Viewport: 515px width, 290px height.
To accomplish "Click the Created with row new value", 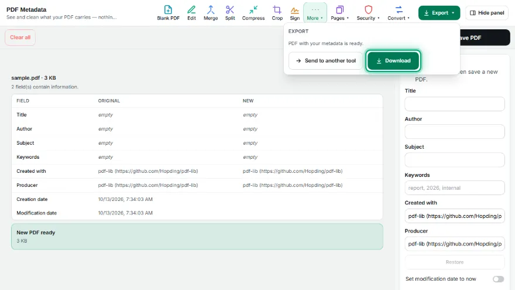I will click(292, 171).
